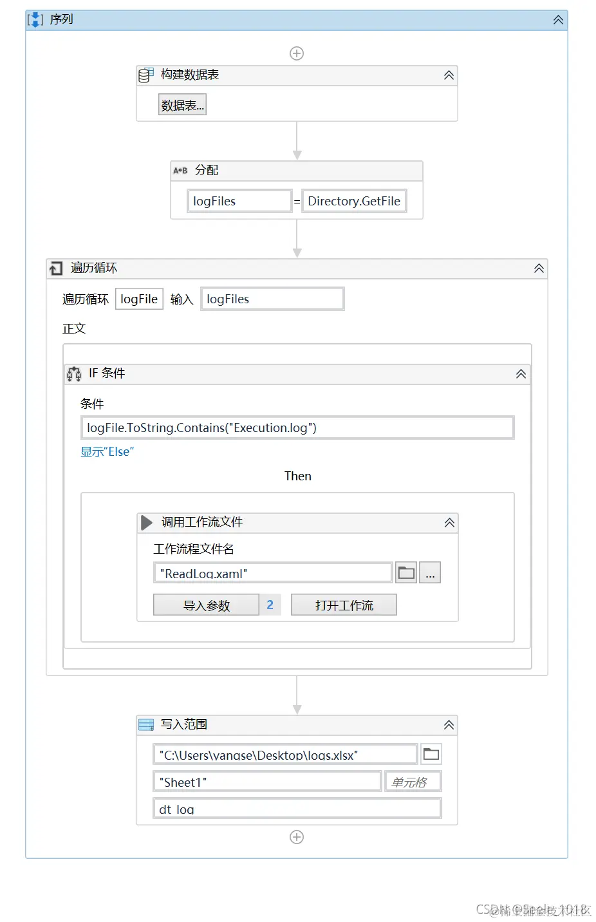Viewport: 596px width, 922px height.
Task: Click 打开工作流 open workflow button
Action: click(x=344, y=605)
